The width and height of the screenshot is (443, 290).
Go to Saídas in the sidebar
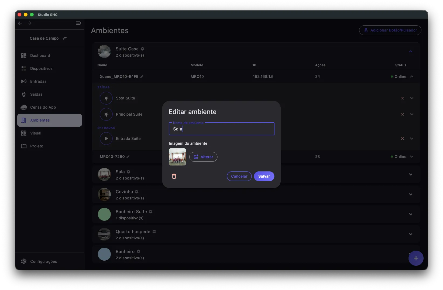pos(50,94)
